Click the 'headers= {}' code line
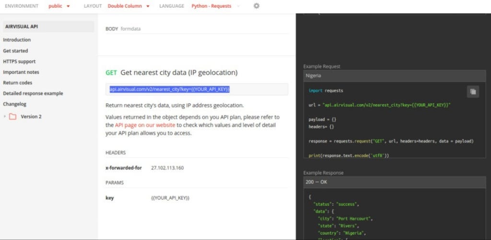 point(321,127)
